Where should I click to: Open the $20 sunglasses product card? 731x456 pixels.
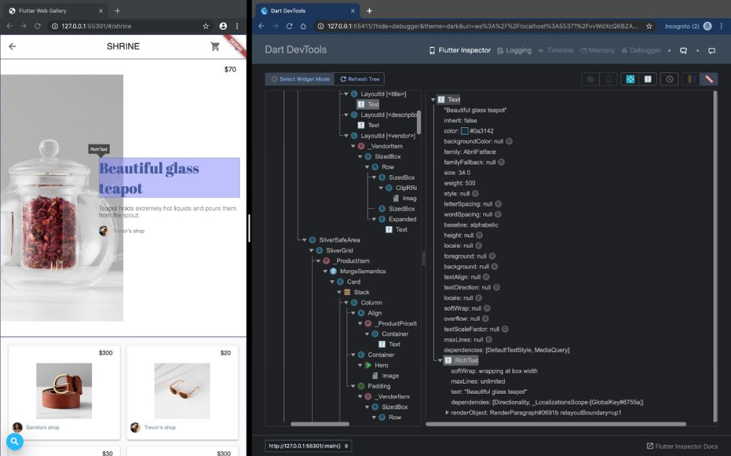(x=182, y=392)
